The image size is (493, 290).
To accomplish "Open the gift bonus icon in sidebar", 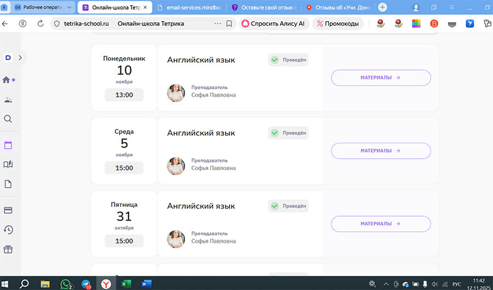I will (x=8, y=249).
